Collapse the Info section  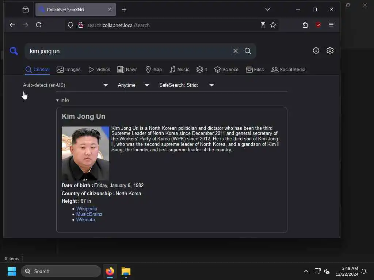coord(62,100)
